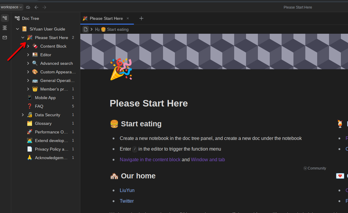The height and width of the screenshot is (213, 348).
Task: Click the Please Start Here document title
Action: point(149,104)
